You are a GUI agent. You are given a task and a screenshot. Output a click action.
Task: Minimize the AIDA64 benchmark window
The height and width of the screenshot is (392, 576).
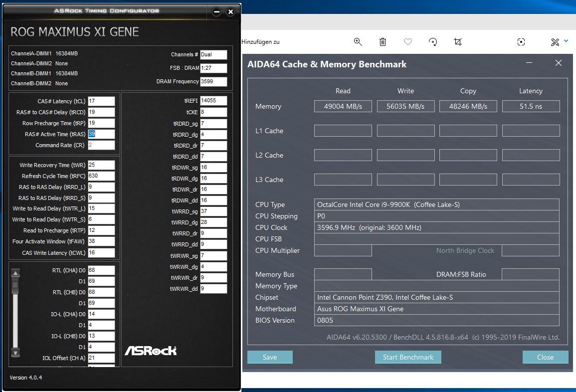coord(529,63)
